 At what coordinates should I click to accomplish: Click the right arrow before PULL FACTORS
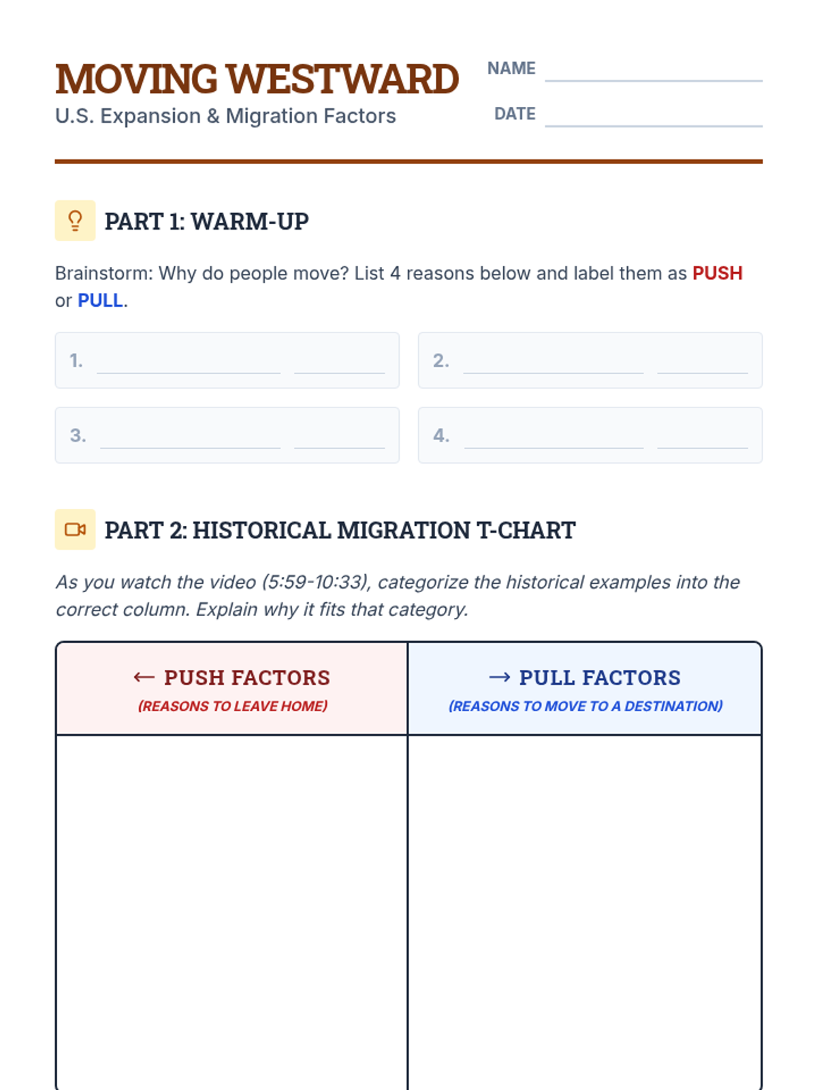(x=500, y=677)
